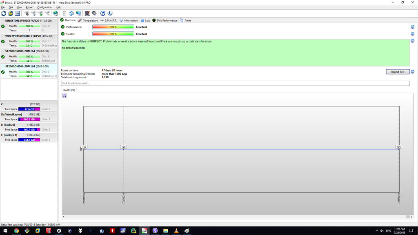Click the blue Refresh arrows toolbar icon
This screenshot has height=235, width=418.
point(4,13)
